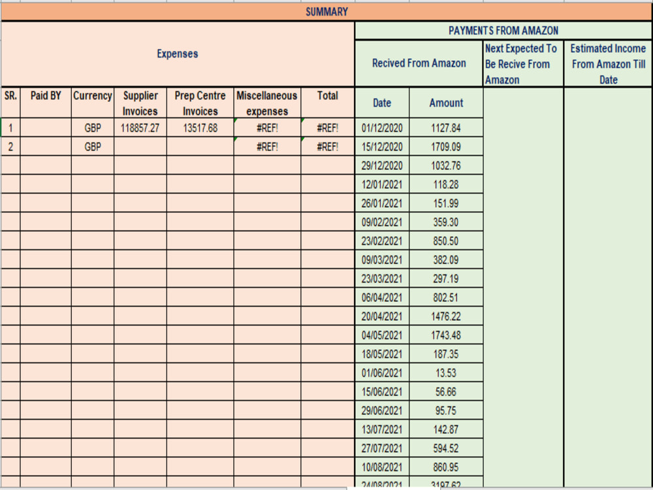
Task: Select the date 09/03/2021
Action: [x=382, y=259]
